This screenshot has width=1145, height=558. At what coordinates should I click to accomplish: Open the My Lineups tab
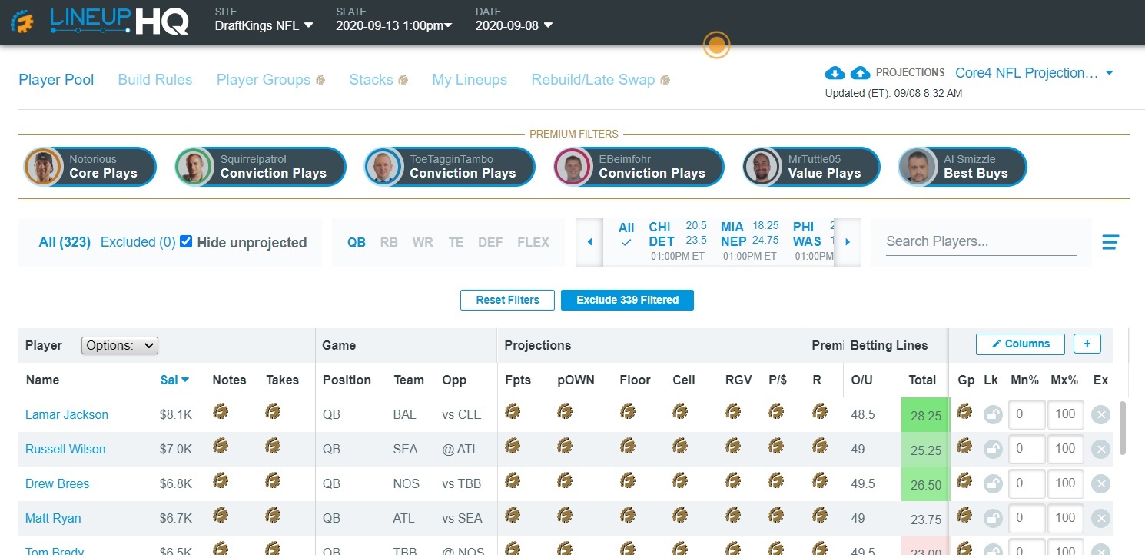point(470,80)
